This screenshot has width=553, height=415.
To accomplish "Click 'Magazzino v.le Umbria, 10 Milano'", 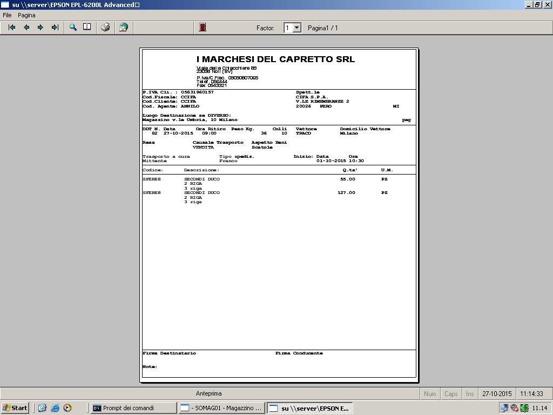I will (x=190, y=120).
